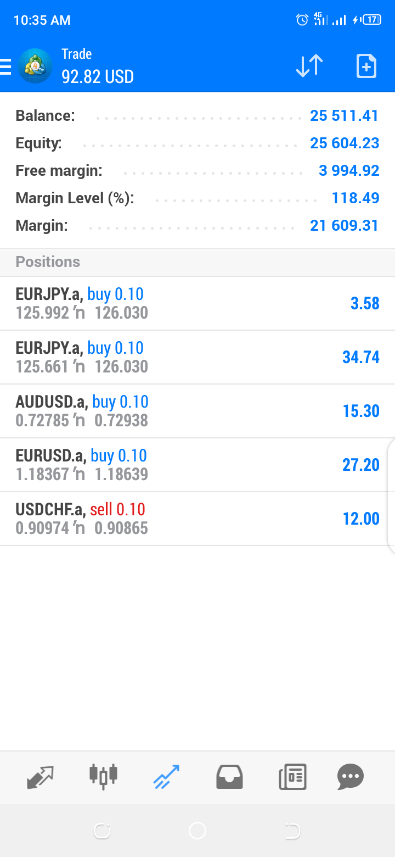This screenshot has height=857, width=395.
Task: Expand first EURJPY.a position at 125.992
Action: point(198,303)
